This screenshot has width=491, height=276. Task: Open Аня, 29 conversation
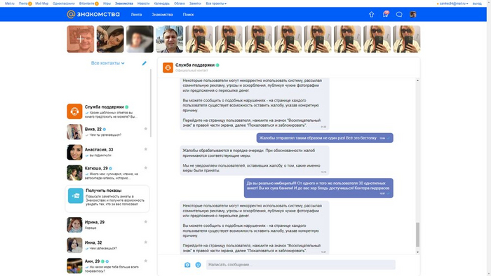pyautogui.click(x=107, y=265)
